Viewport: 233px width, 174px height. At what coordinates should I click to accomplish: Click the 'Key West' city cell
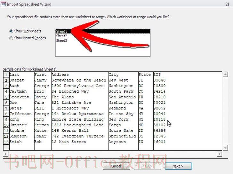click(124, 80)
